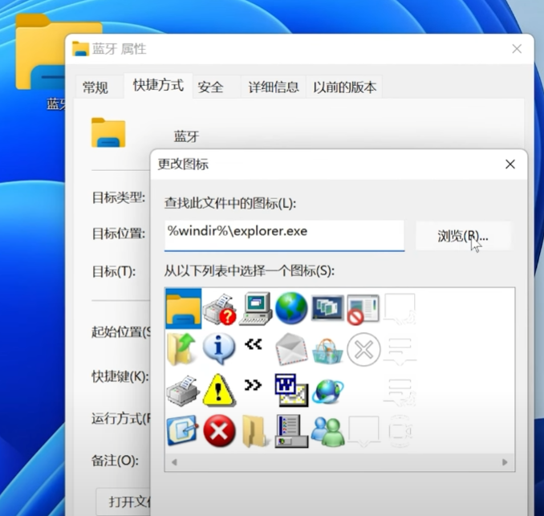Select the open envelope mail icon
544x516 pixels.
click(x=291, y=349)
